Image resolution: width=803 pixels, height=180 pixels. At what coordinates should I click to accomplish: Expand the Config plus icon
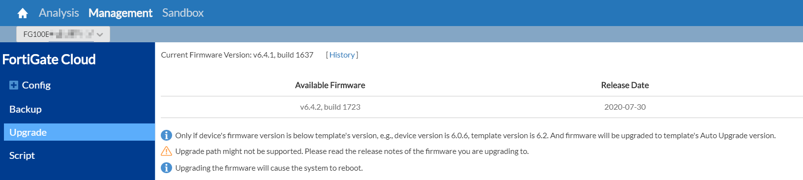pyautogui.click(x=14, y=85)
